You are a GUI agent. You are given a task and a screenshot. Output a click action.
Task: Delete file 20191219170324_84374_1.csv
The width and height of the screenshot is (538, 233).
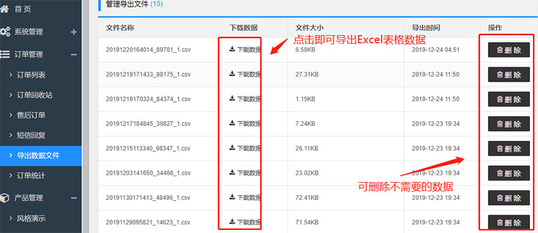[509, 99]
